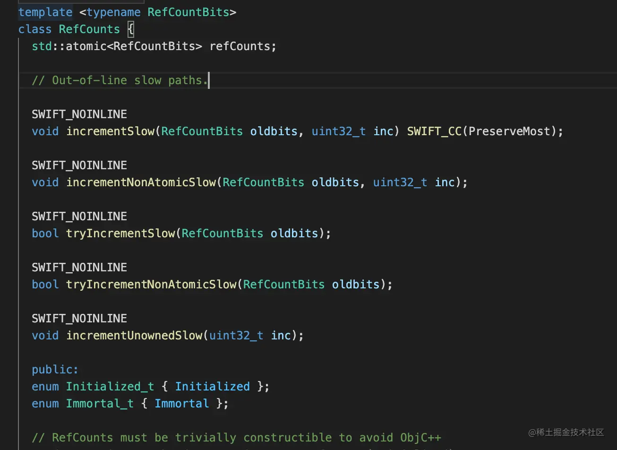This screenshot has width=617, height=450.
Task: Click the 'std::atomic<RefCountBits>' type text
Action: click(x=117, y=46)
